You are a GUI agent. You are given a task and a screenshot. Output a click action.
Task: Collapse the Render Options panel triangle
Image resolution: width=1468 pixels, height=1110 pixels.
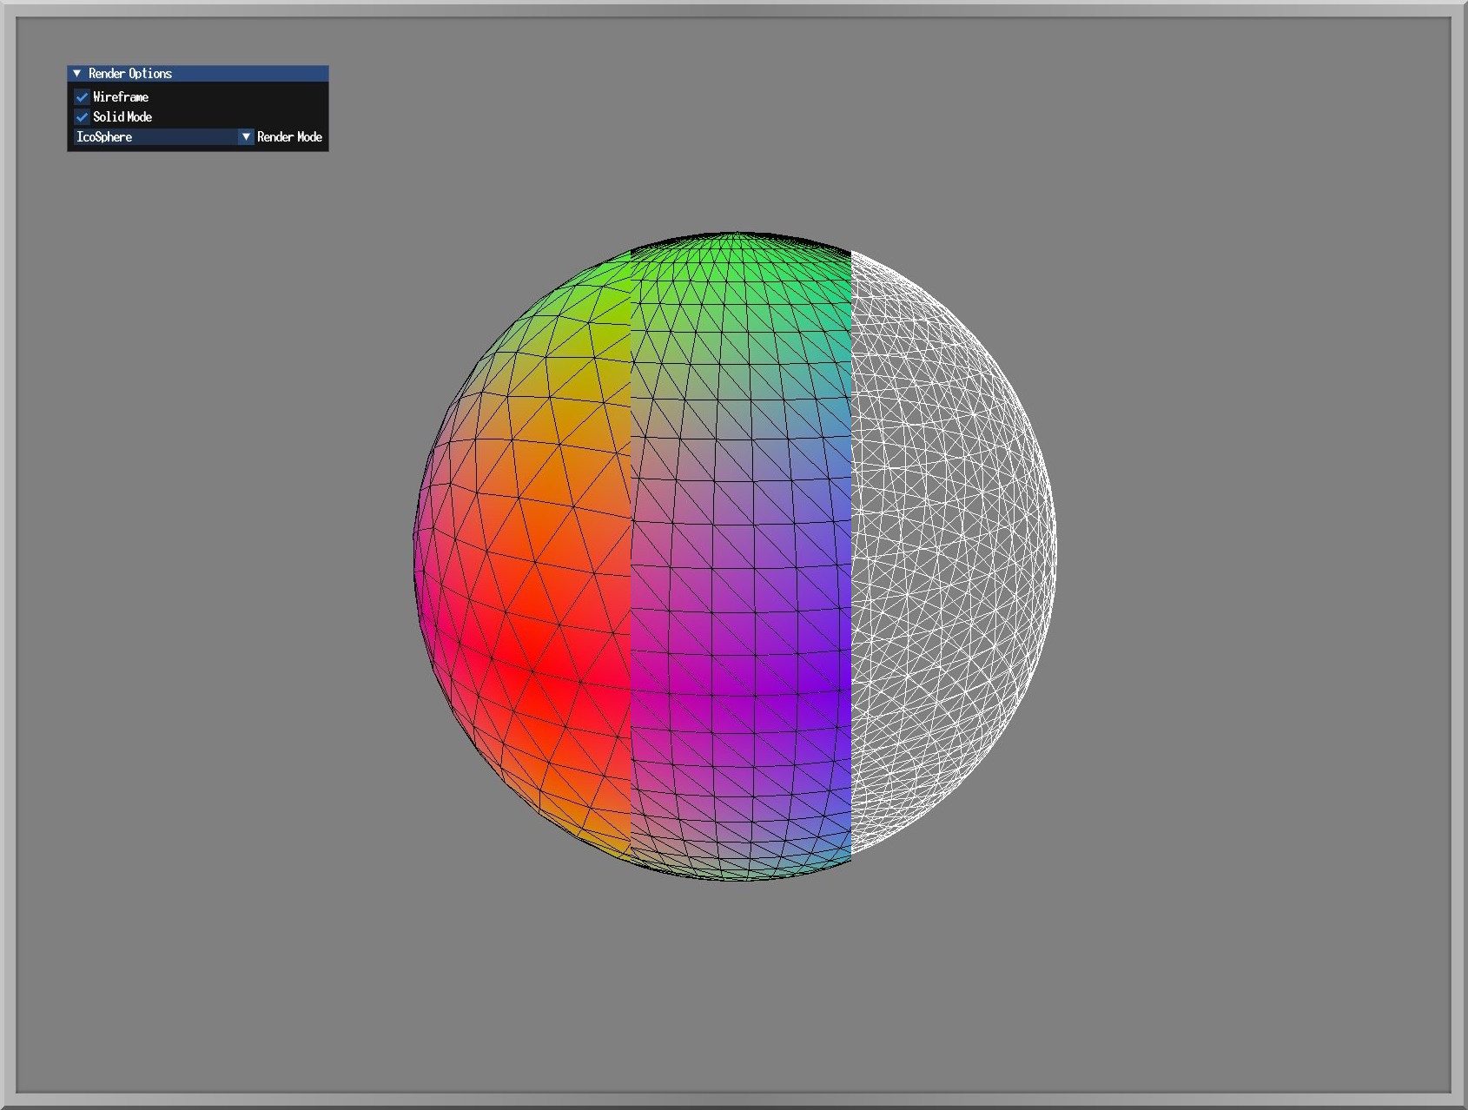tap(76, 74)
